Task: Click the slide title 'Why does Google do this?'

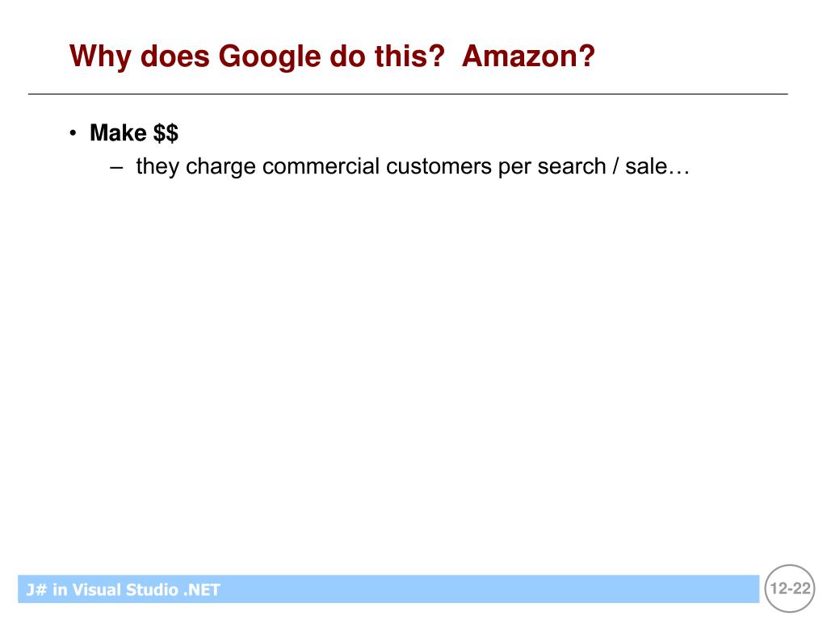Action: pyautogui.click(x=258, y=57)
